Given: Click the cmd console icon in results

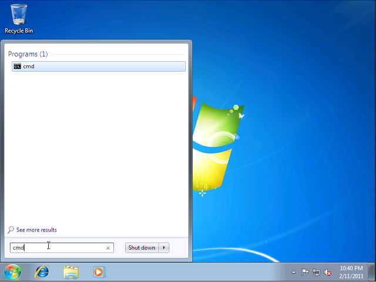Looking at the screenshot, I should [17, 66].
